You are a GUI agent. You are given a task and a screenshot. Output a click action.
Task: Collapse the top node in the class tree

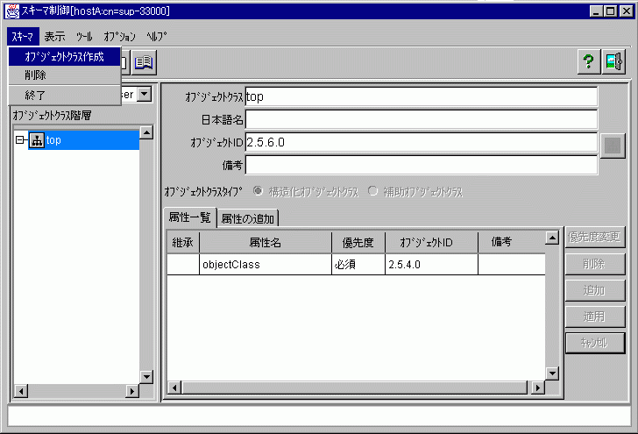[20, 140]
